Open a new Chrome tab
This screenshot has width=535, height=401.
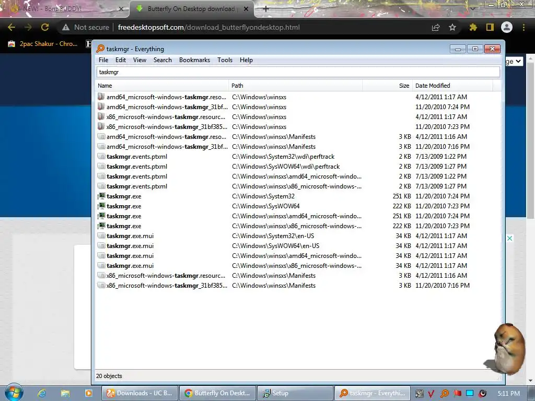pos(266,9)
